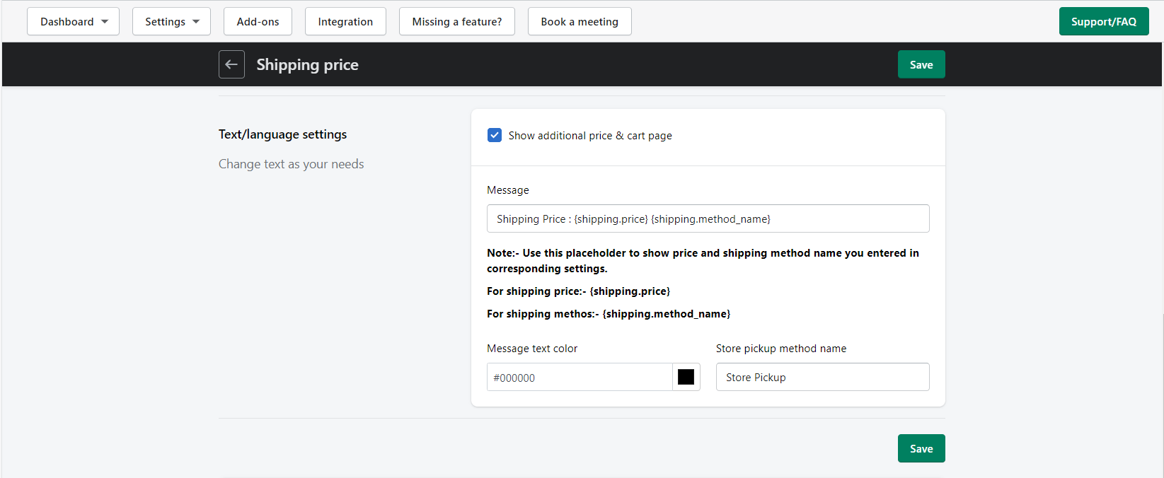Go to the Add-ons page

(x=258, y=22)
